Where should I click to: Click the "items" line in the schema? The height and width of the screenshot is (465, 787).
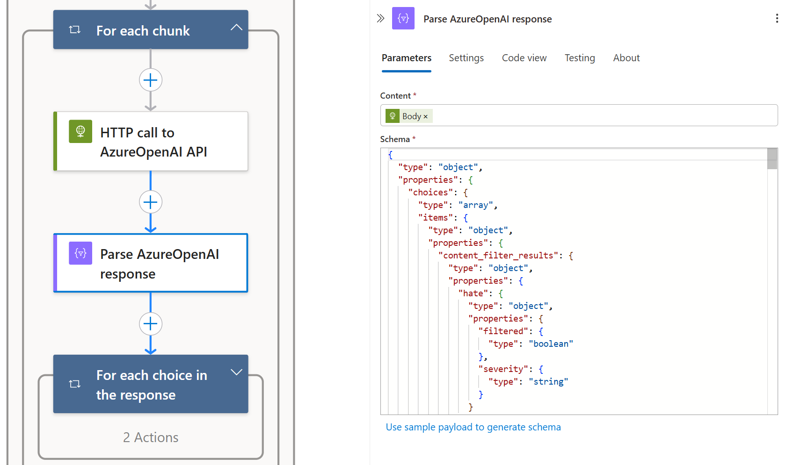coord(443,218)
